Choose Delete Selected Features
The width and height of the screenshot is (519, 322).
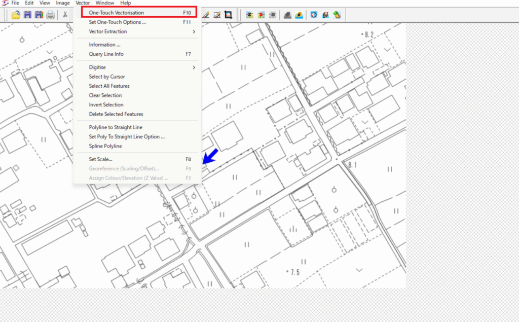pyautogui.click(x=137, y=114)
